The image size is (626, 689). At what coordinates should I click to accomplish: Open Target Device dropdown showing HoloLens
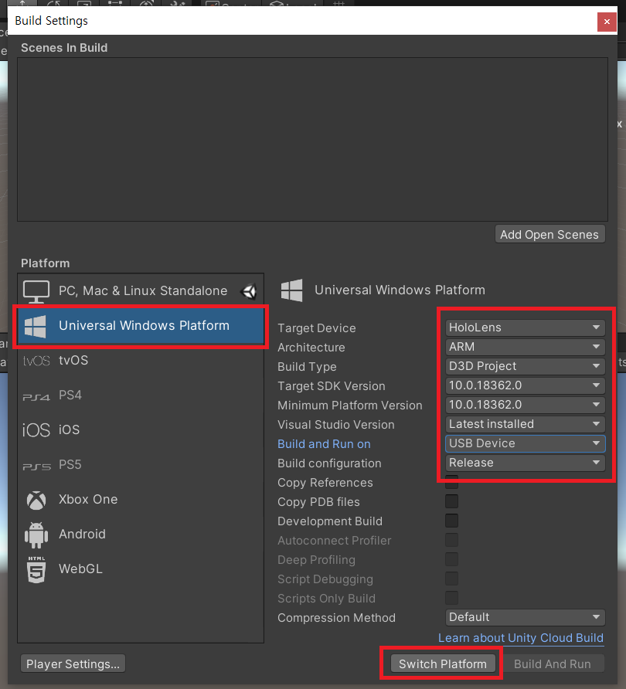(x=525, y=328)
